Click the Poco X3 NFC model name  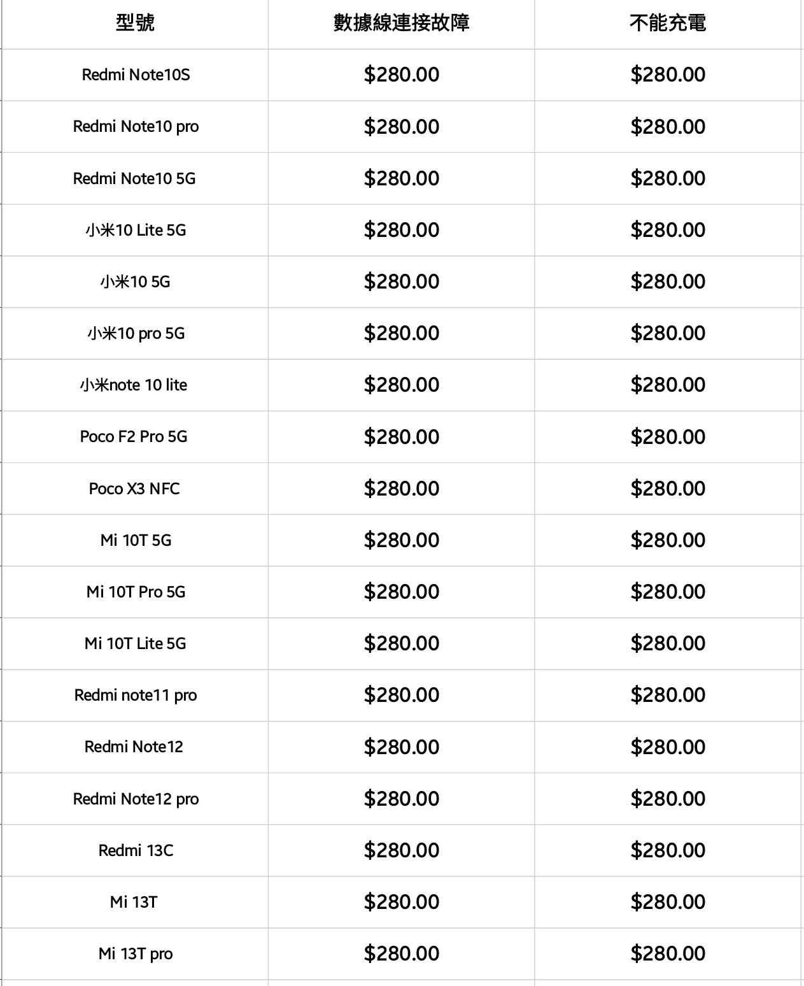[x=134, y=489]
